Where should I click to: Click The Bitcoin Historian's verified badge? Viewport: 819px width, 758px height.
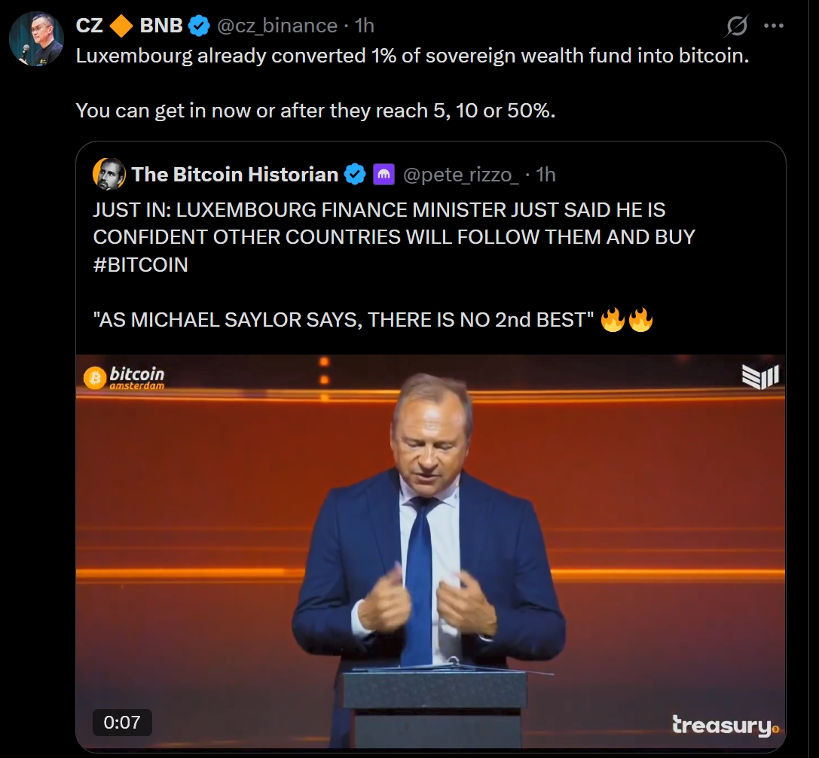tap(355, 175)
